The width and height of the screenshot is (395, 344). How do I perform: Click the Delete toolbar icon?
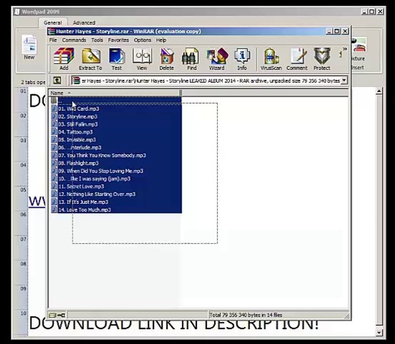tap(166, 56)
